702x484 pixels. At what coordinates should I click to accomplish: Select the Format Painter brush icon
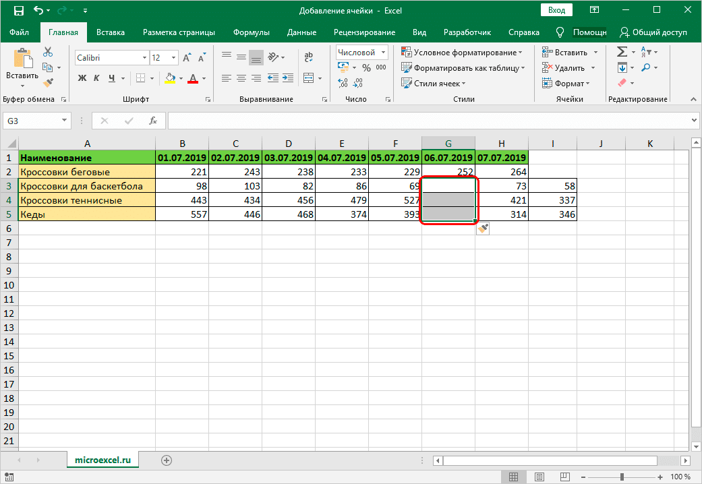click(48, 82)
